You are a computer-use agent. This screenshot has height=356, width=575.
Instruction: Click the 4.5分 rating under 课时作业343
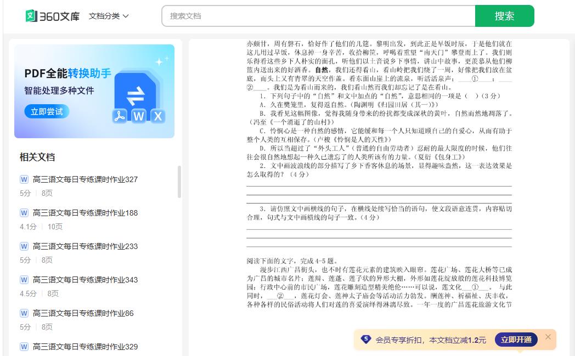pos(28,293)
